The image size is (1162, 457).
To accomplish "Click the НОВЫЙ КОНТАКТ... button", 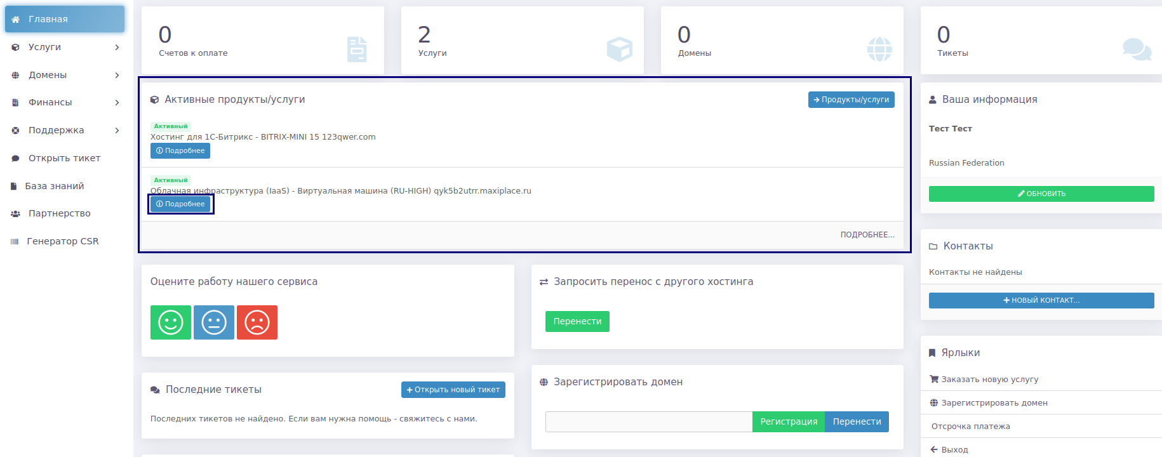I will pyautogui.click(x=1041, y=300).
